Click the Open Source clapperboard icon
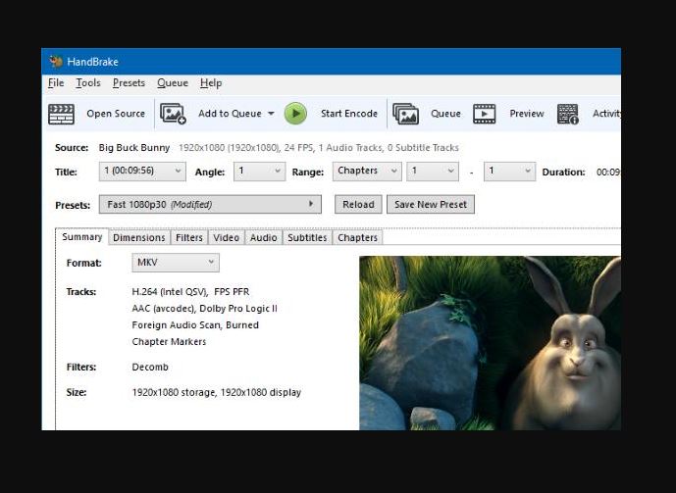This screenshot has width=676, height=493. 61,114
